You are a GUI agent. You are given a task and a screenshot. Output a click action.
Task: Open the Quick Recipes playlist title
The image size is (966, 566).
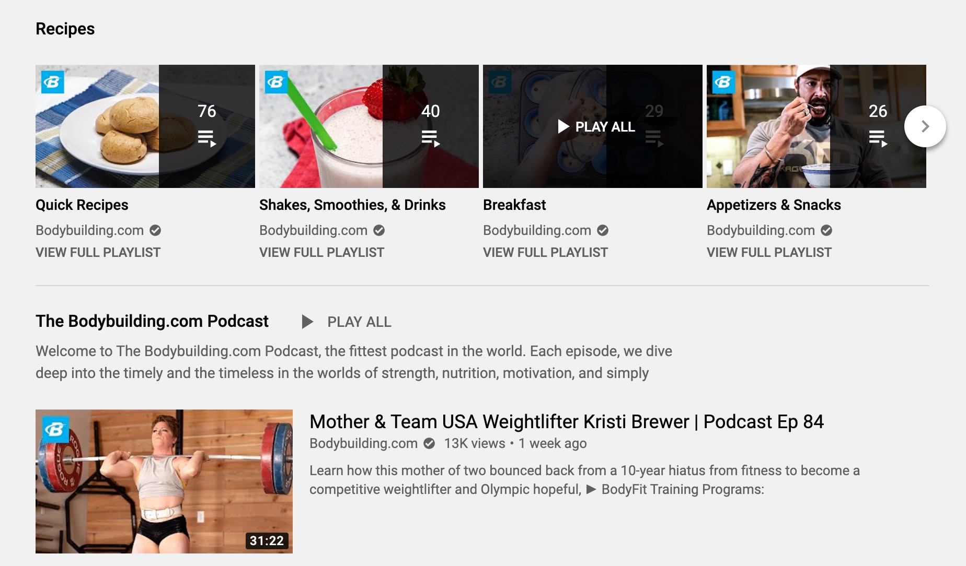pos(82,205)
